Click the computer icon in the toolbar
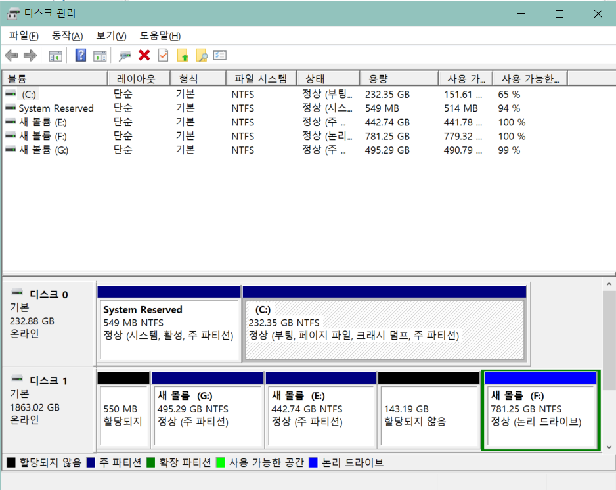Viewport: 616px width, 490px height. (x=124, y=55)
